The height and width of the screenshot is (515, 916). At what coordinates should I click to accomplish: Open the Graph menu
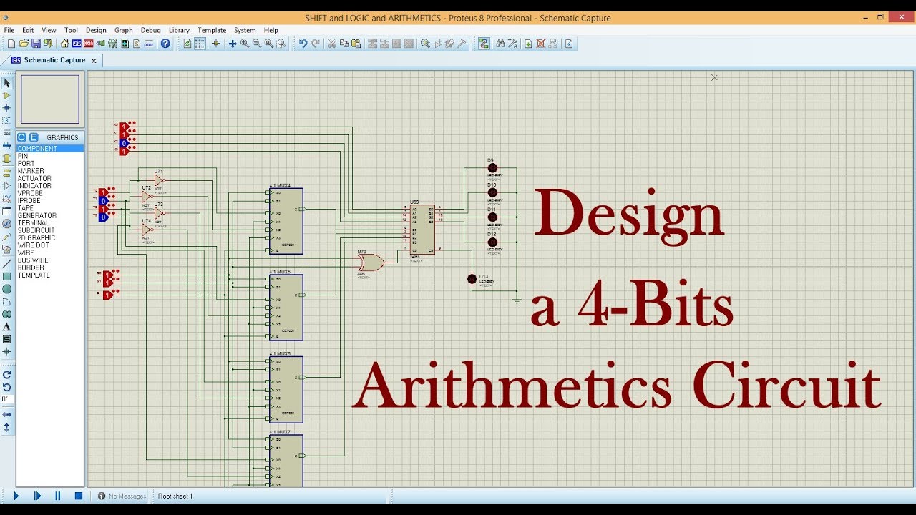click(x=124, y=30)
